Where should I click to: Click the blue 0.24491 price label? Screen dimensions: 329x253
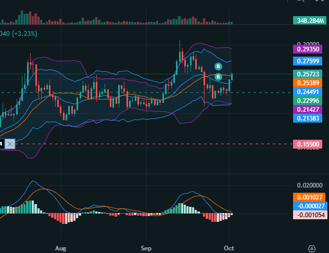coord(309,91)
